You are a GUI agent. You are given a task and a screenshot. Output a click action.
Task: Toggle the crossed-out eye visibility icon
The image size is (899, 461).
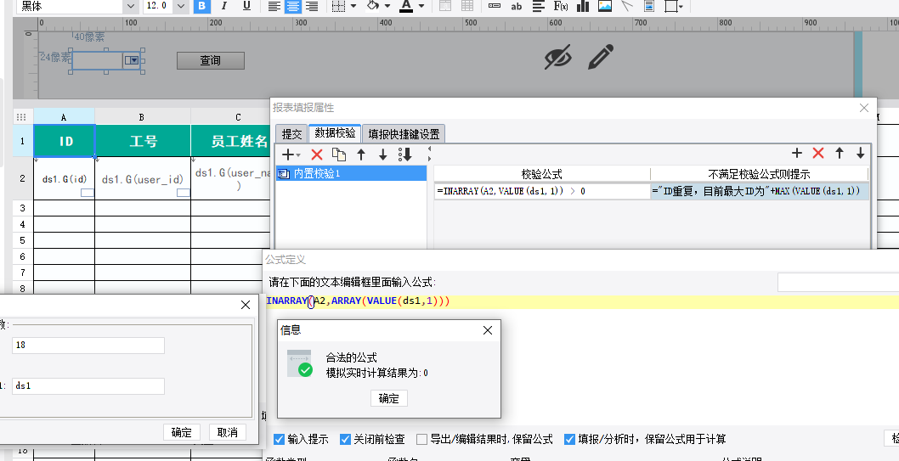(557, 57)
